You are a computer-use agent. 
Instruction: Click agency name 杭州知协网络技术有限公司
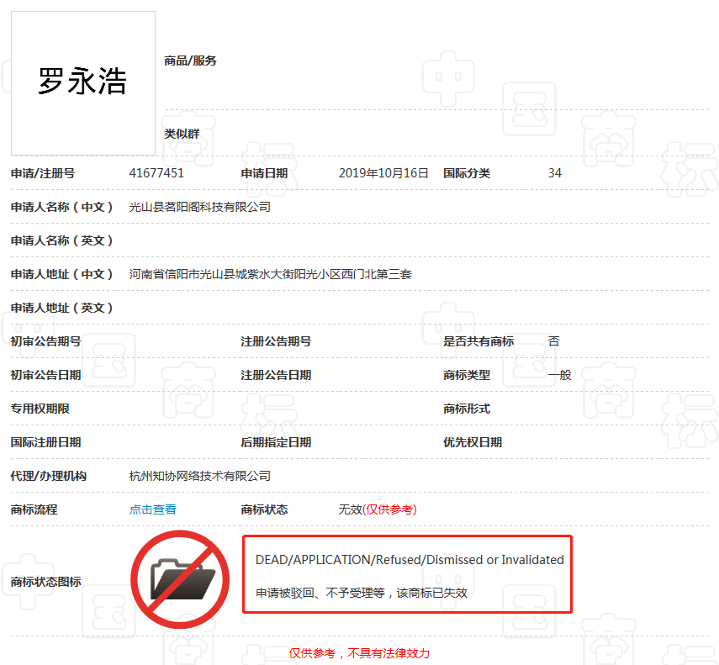tap(199, 476)
